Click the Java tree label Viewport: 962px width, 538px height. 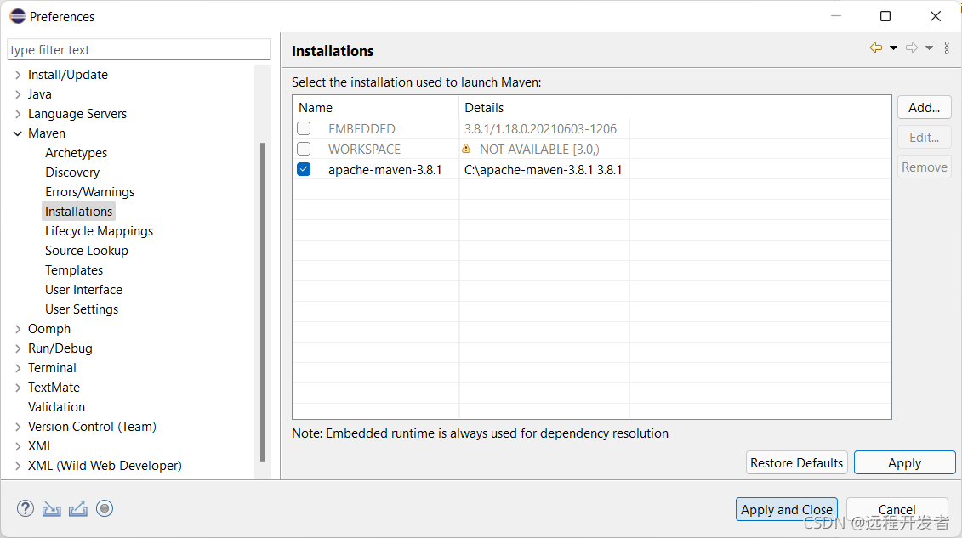40,94
